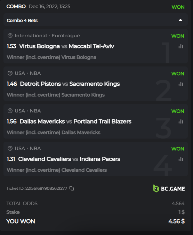
Task: Click the Combo 4 Bets header label
Action: point(22,21)
